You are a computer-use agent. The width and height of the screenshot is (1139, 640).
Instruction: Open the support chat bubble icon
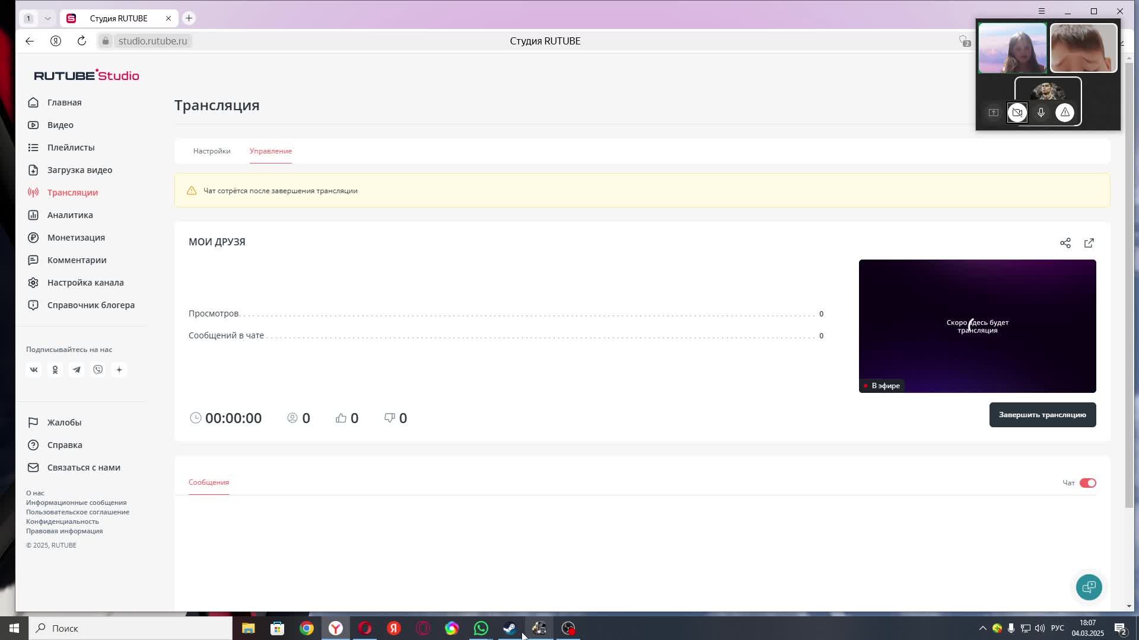[x=1089, y=587]
